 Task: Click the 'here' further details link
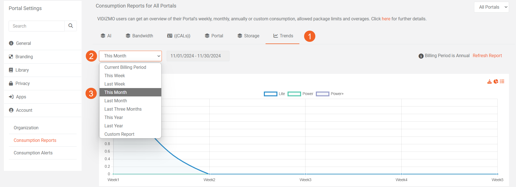click(x=386, y=19)
